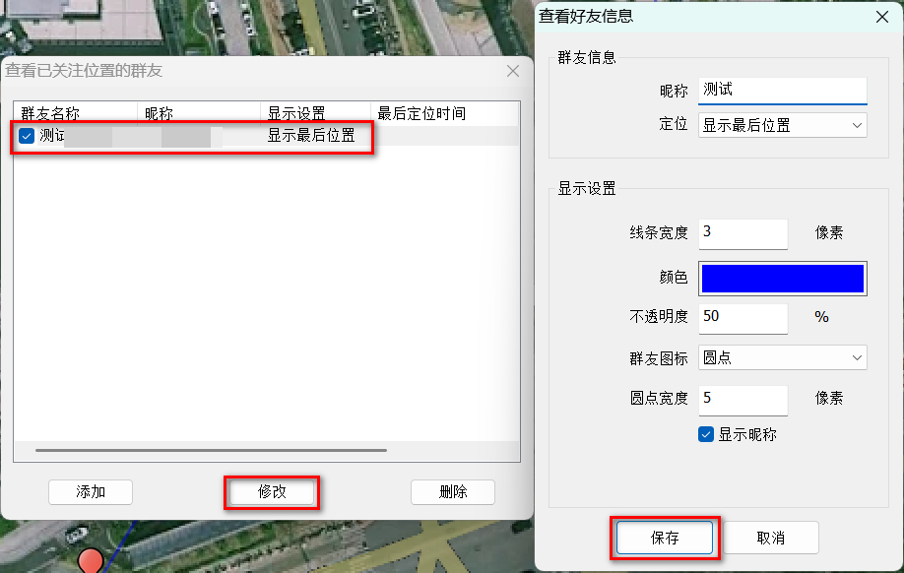Click the red location marker on map
This screenshot has width=904, height=573.
91,560
